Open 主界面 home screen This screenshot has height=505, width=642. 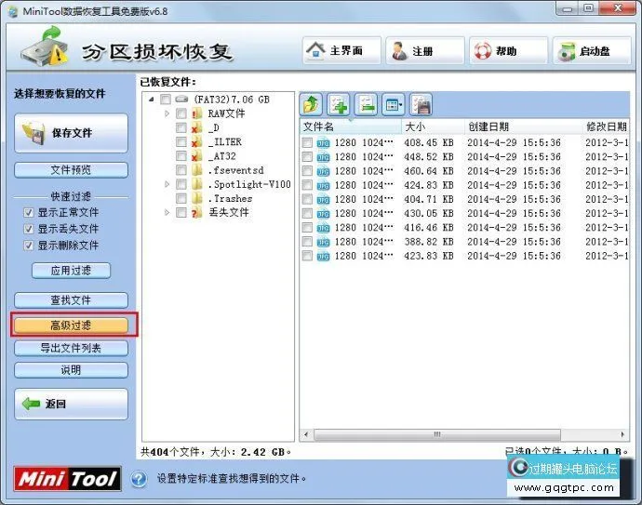(341, 50)
